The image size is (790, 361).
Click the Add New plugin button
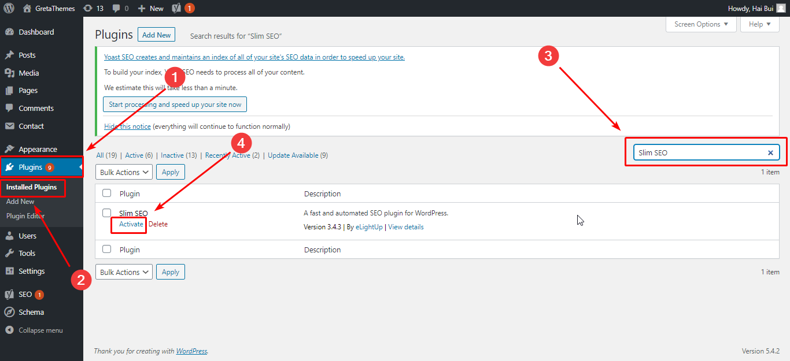156,34
